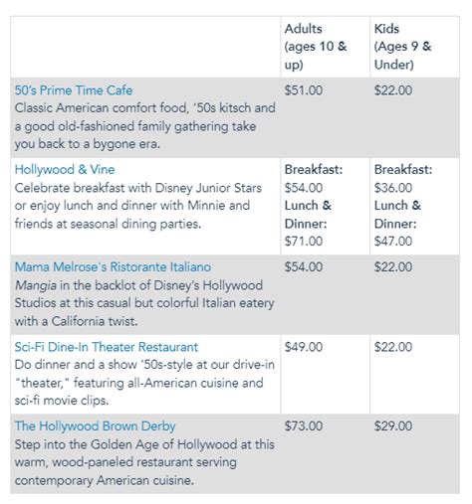Click the italic word Mangia

[36, 285]
